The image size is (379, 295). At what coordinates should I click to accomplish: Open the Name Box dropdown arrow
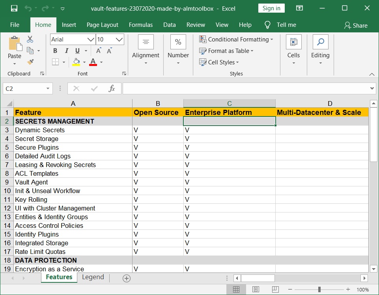pyautogui.click(x=48, y=88)
